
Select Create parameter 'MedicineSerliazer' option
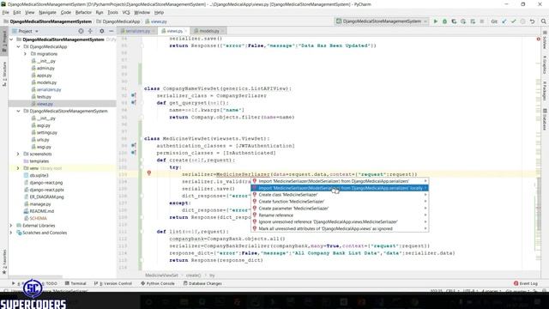pos(340,209)
